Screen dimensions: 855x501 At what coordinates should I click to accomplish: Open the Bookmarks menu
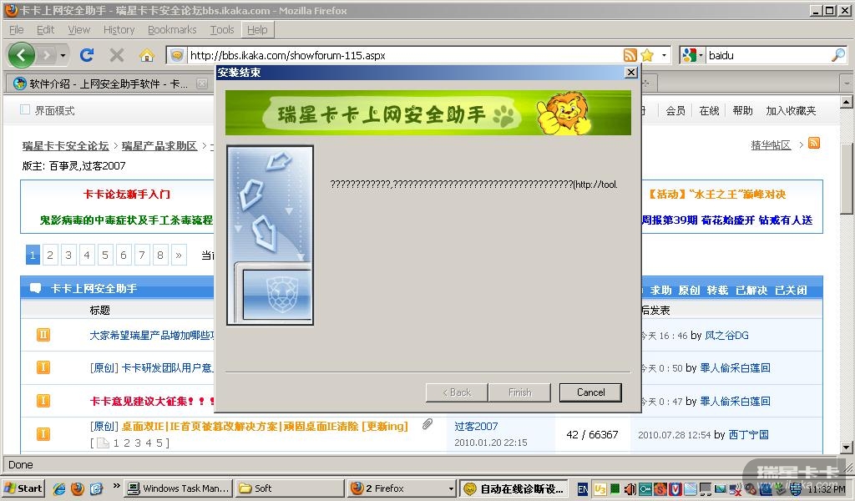172,29
